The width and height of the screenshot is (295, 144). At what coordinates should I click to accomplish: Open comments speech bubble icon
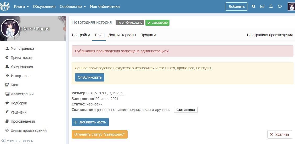(280, 7)
